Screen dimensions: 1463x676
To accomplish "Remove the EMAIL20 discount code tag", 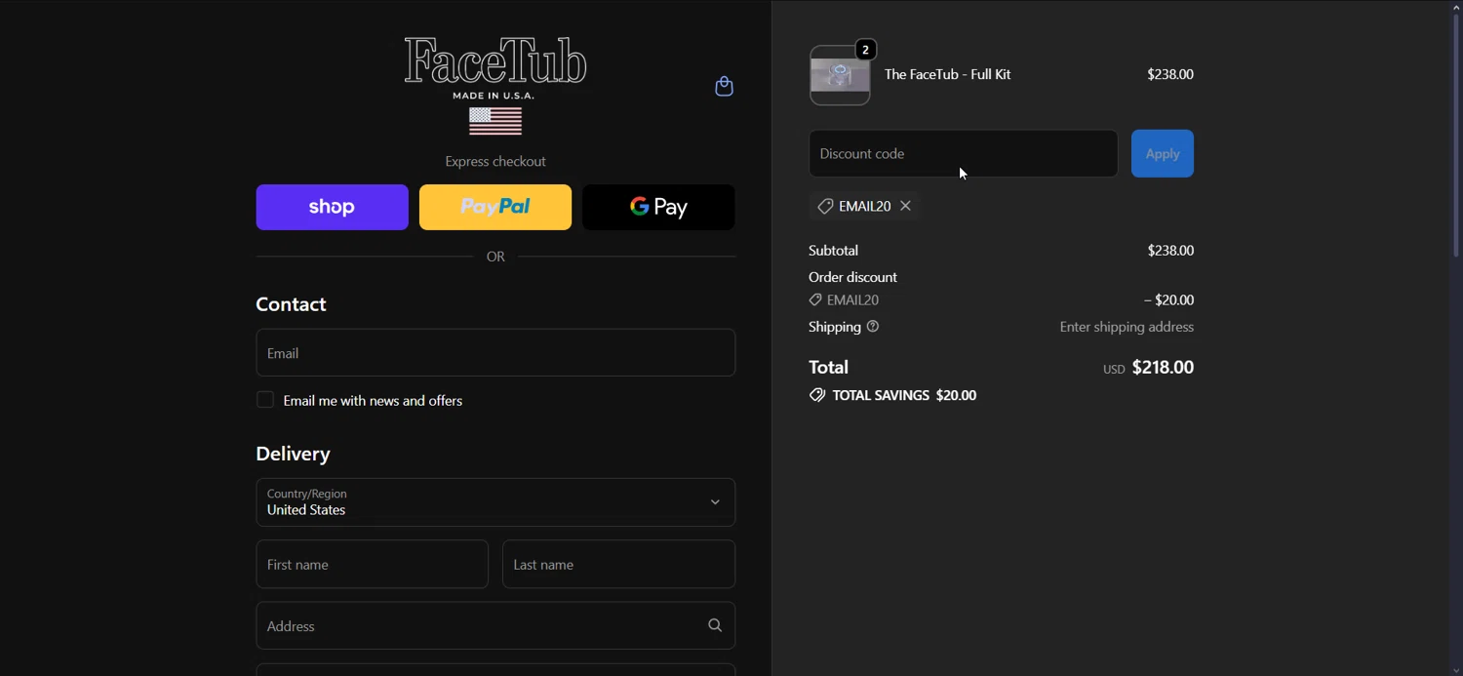I will pyautogui.click(x=906, y=206).
